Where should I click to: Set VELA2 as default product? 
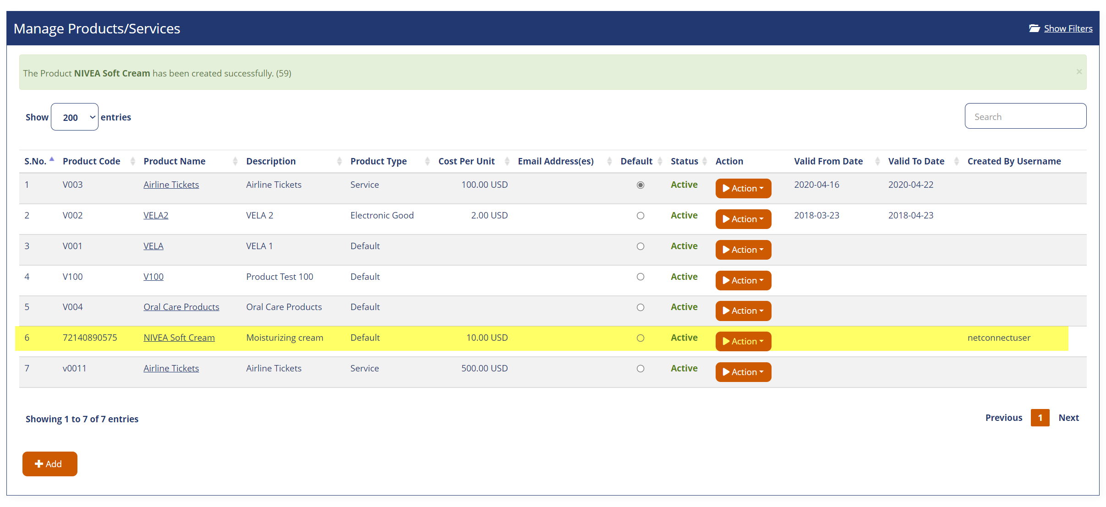pyautogui.click(x=640, y=216)
